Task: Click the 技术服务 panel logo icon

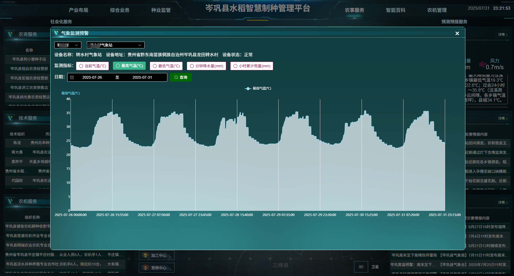Action: click(11, 118)
